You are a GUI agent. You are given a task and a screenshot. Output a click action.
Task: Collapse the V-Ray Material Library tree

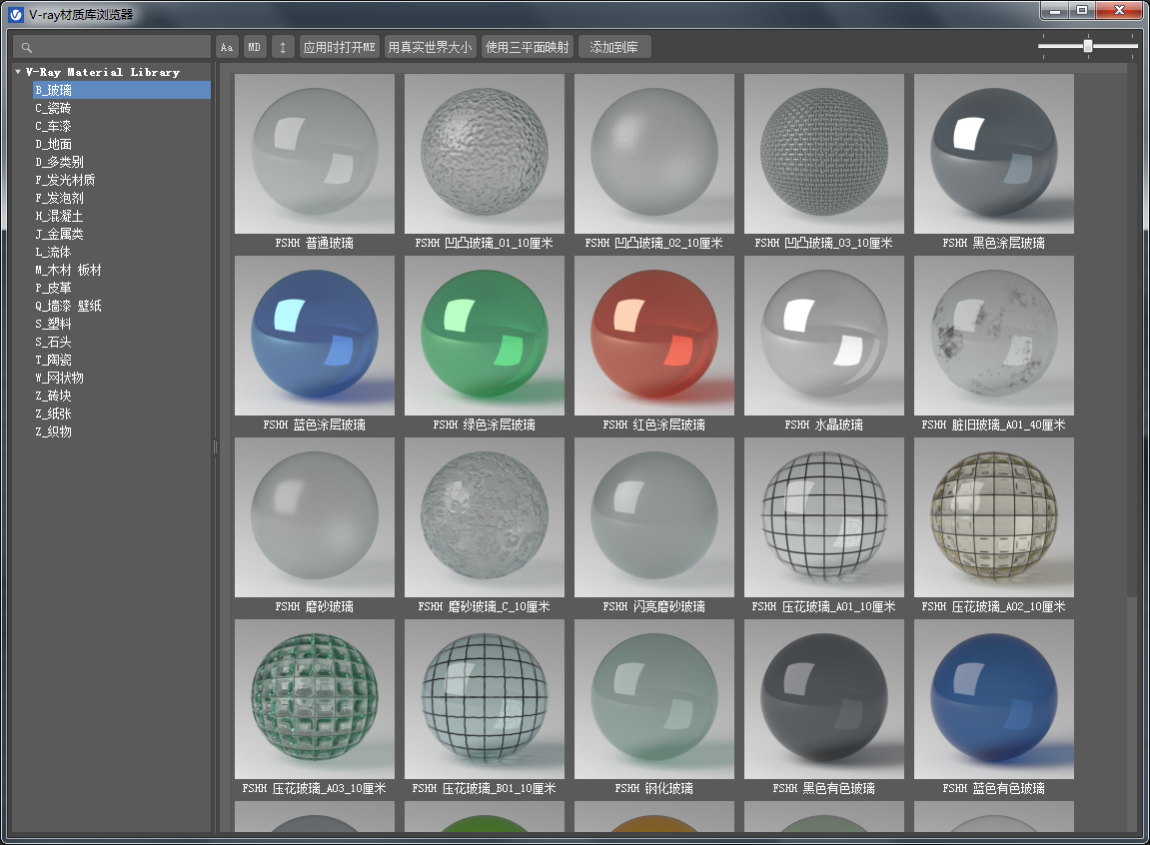point(18,72)
